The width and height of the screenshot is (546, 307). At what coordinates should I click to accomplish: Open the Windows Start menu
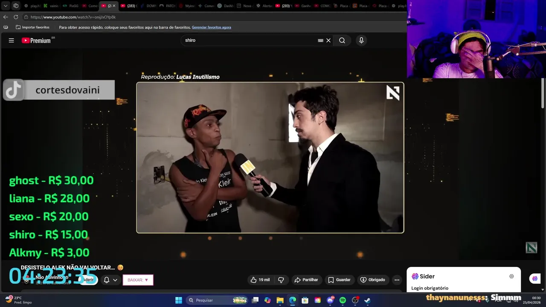[179, 300]
